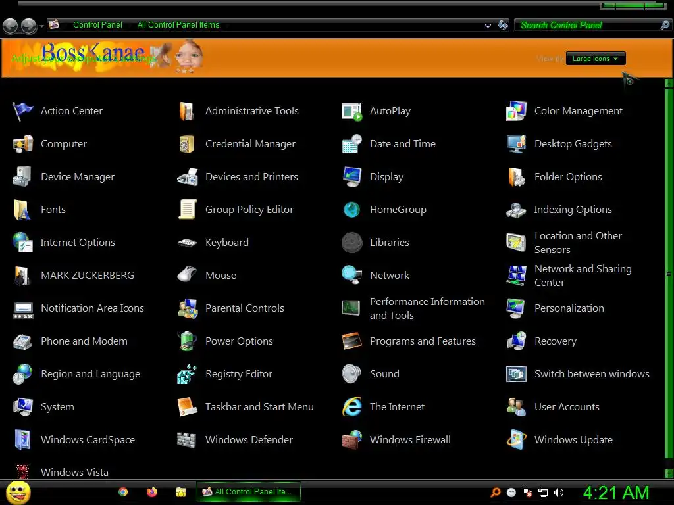Screen dimensions: 674x505
Task: Click the Internet Options icon
Action: (x=22, y=243)
